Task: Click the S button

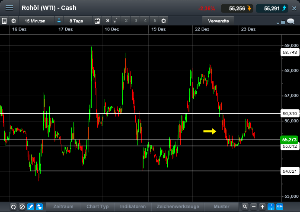Action: (x=108, y=21)
